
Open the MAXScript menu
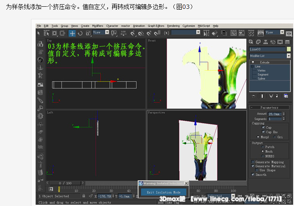pos(204,26)
